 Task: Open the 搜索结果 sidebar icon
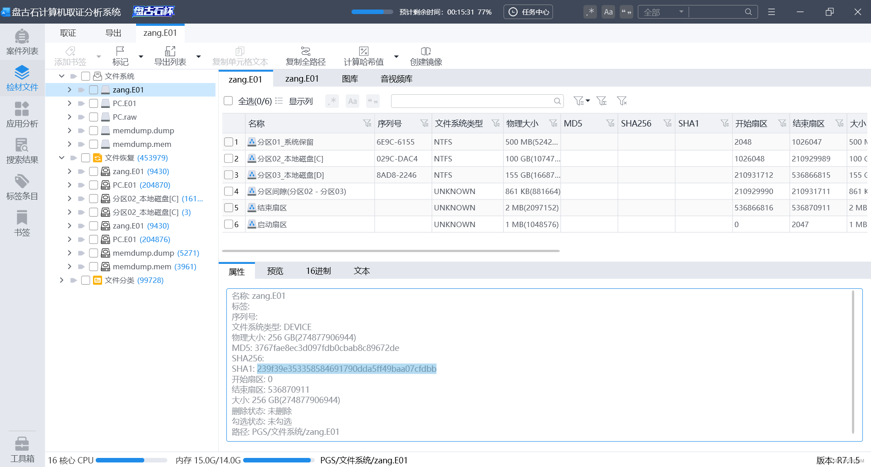point(22,151)
